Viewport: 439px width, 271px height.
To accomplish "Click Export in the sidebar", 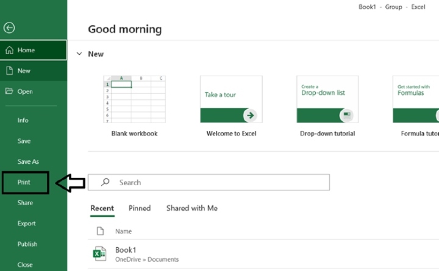I will tap(26, 223).
